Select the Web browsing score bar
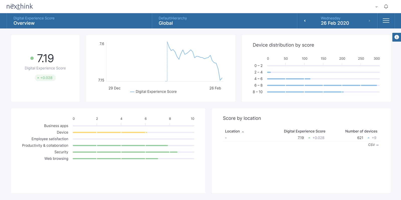The height and width of the screenshot is (200, 401). pyautogui.click(x=115, y=158)
